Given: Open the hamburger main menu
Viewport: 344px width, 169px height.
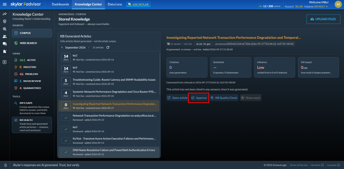Looking at the screenshot, I should pyautogui.click(x=5, y=4).
